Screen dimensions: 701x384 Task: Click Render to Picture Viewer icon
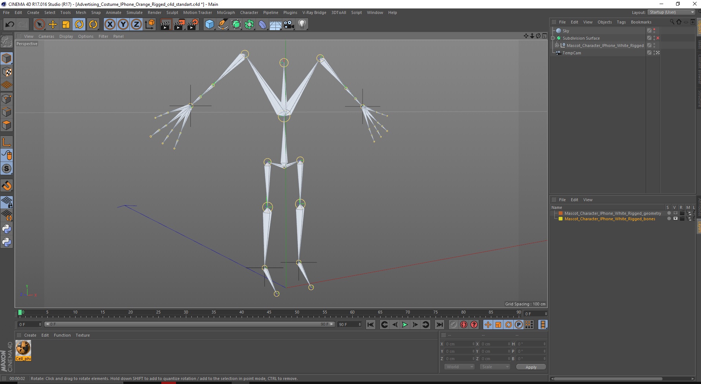pos(179,25)
